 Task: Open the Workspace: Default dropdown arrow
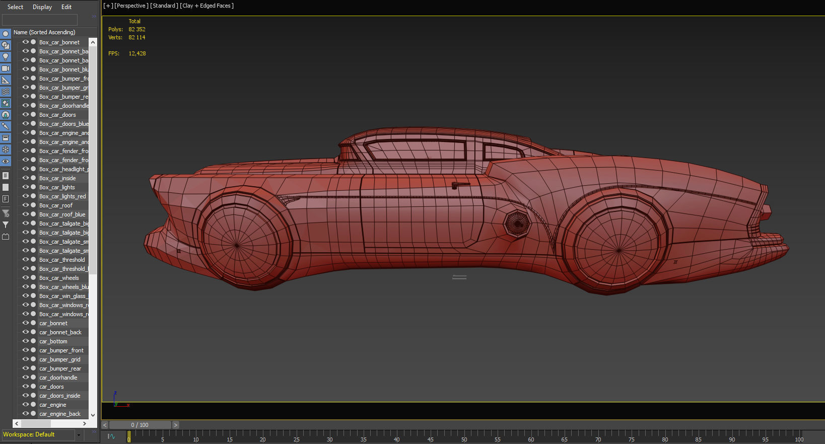point(79,434)
